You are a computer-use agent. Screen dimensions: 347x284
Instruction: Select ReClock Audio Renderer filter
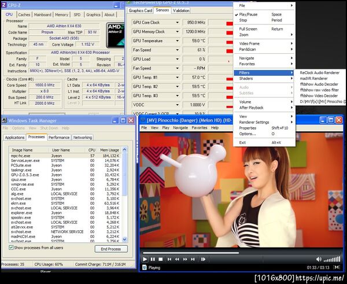pos(320,73)
